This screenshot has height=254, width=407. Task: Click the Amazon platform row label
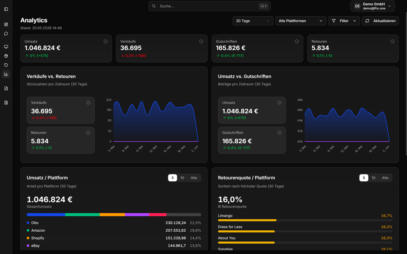coord(38,230)
